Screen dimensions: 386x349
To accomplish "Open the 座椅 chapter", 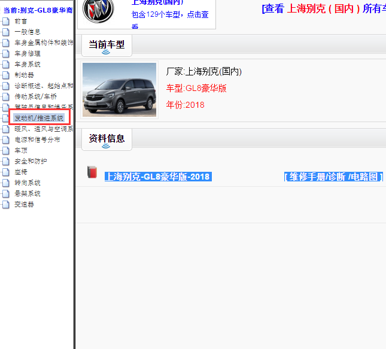I will (21, 172).
